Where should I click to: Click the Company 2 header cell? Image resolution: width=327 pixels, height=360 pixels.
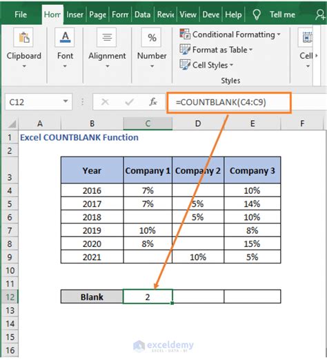pyautogui.click(x=198, y=170)
